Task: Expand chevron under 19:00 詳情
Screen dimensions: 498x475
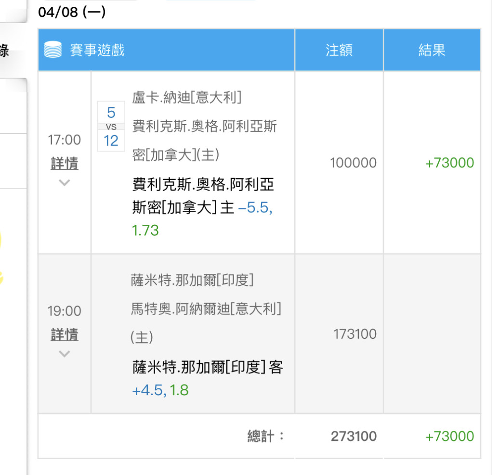Action: coord(65,353)
